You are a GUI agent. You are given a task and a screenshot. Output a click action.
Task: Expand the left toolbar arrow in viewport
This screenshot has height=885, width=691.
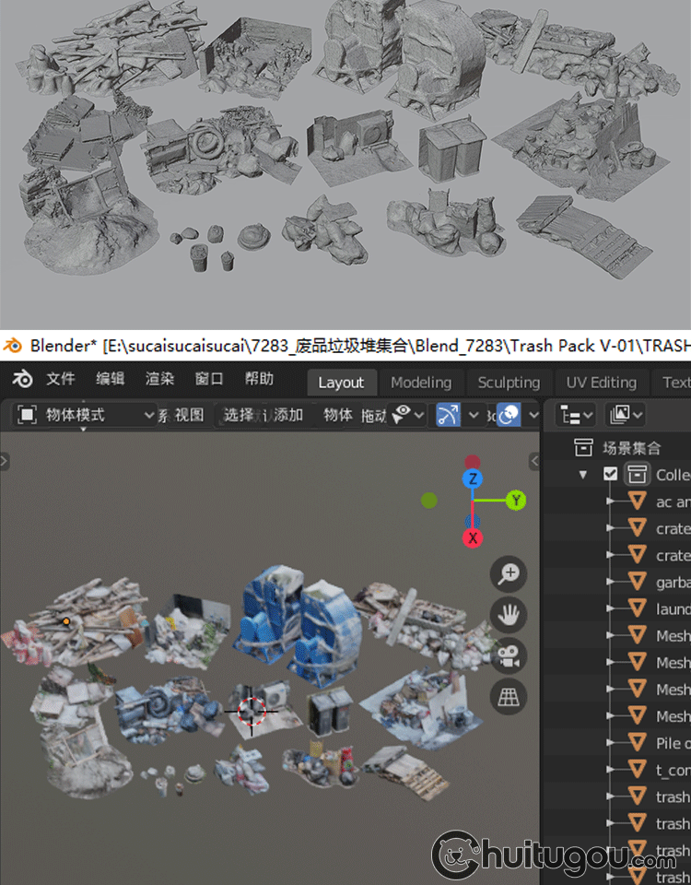5,461
